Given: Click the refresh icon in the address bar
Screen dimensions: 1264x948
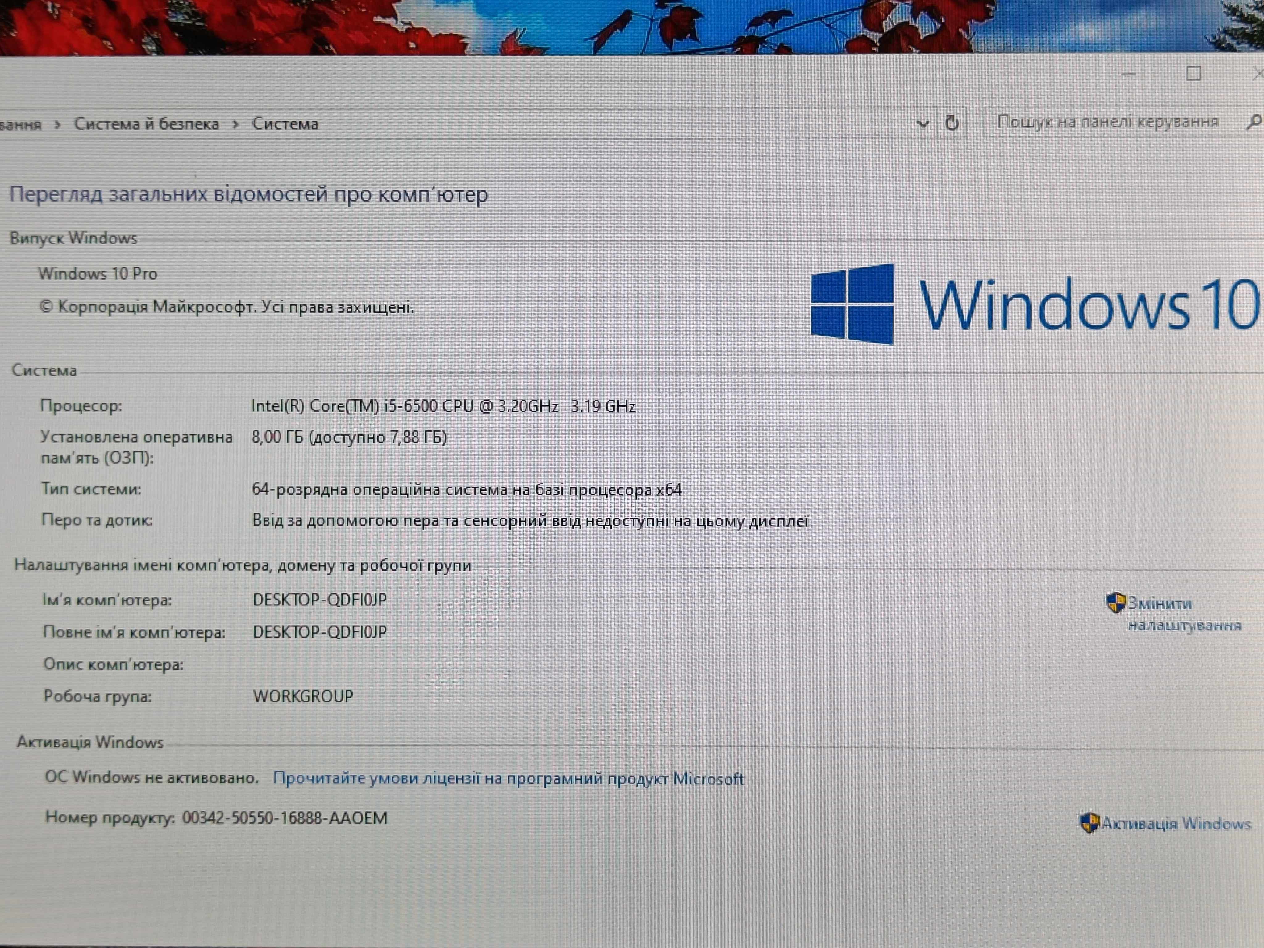Looking at the screenshot, I should [951, 122].
